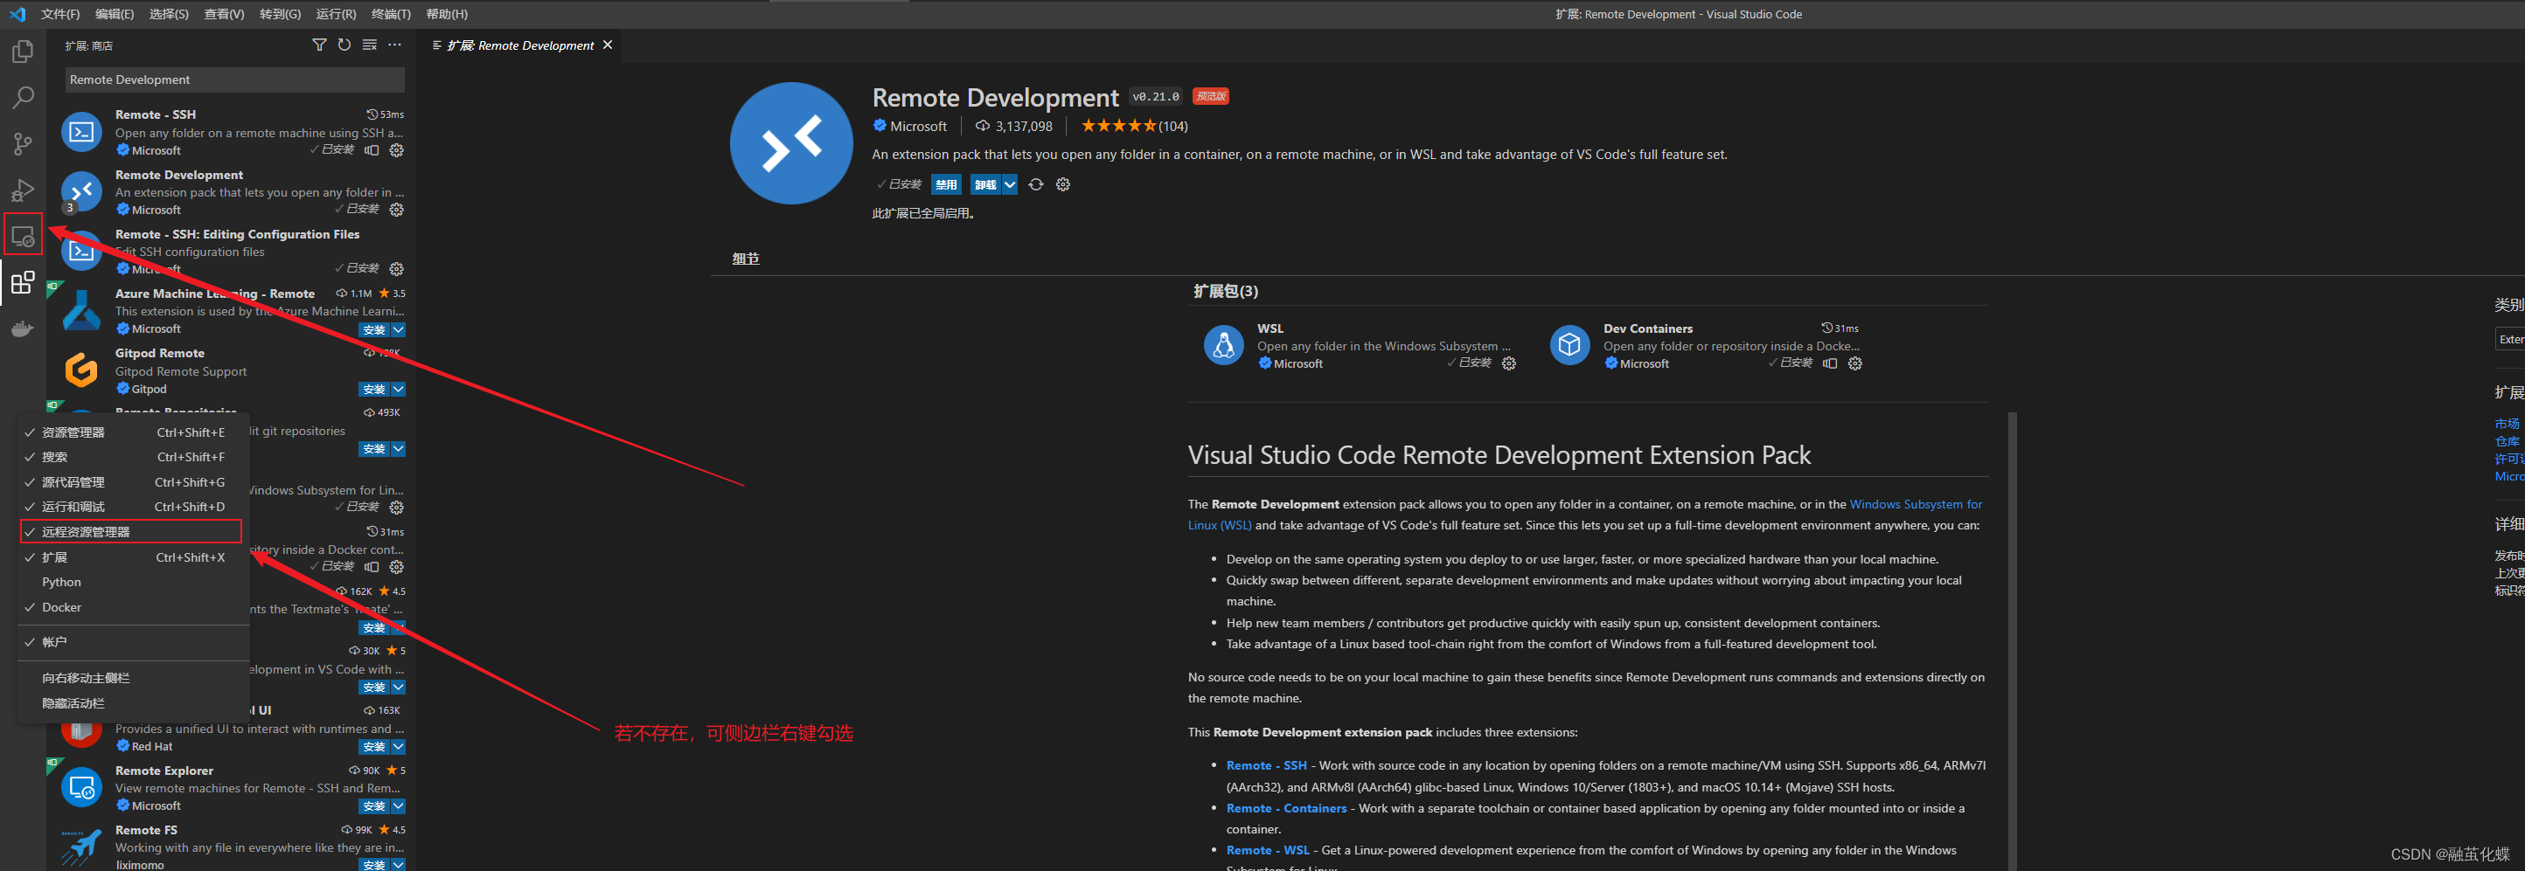Toggle 扩展 visibility in context menu
2525x871 pixels.
133,557
